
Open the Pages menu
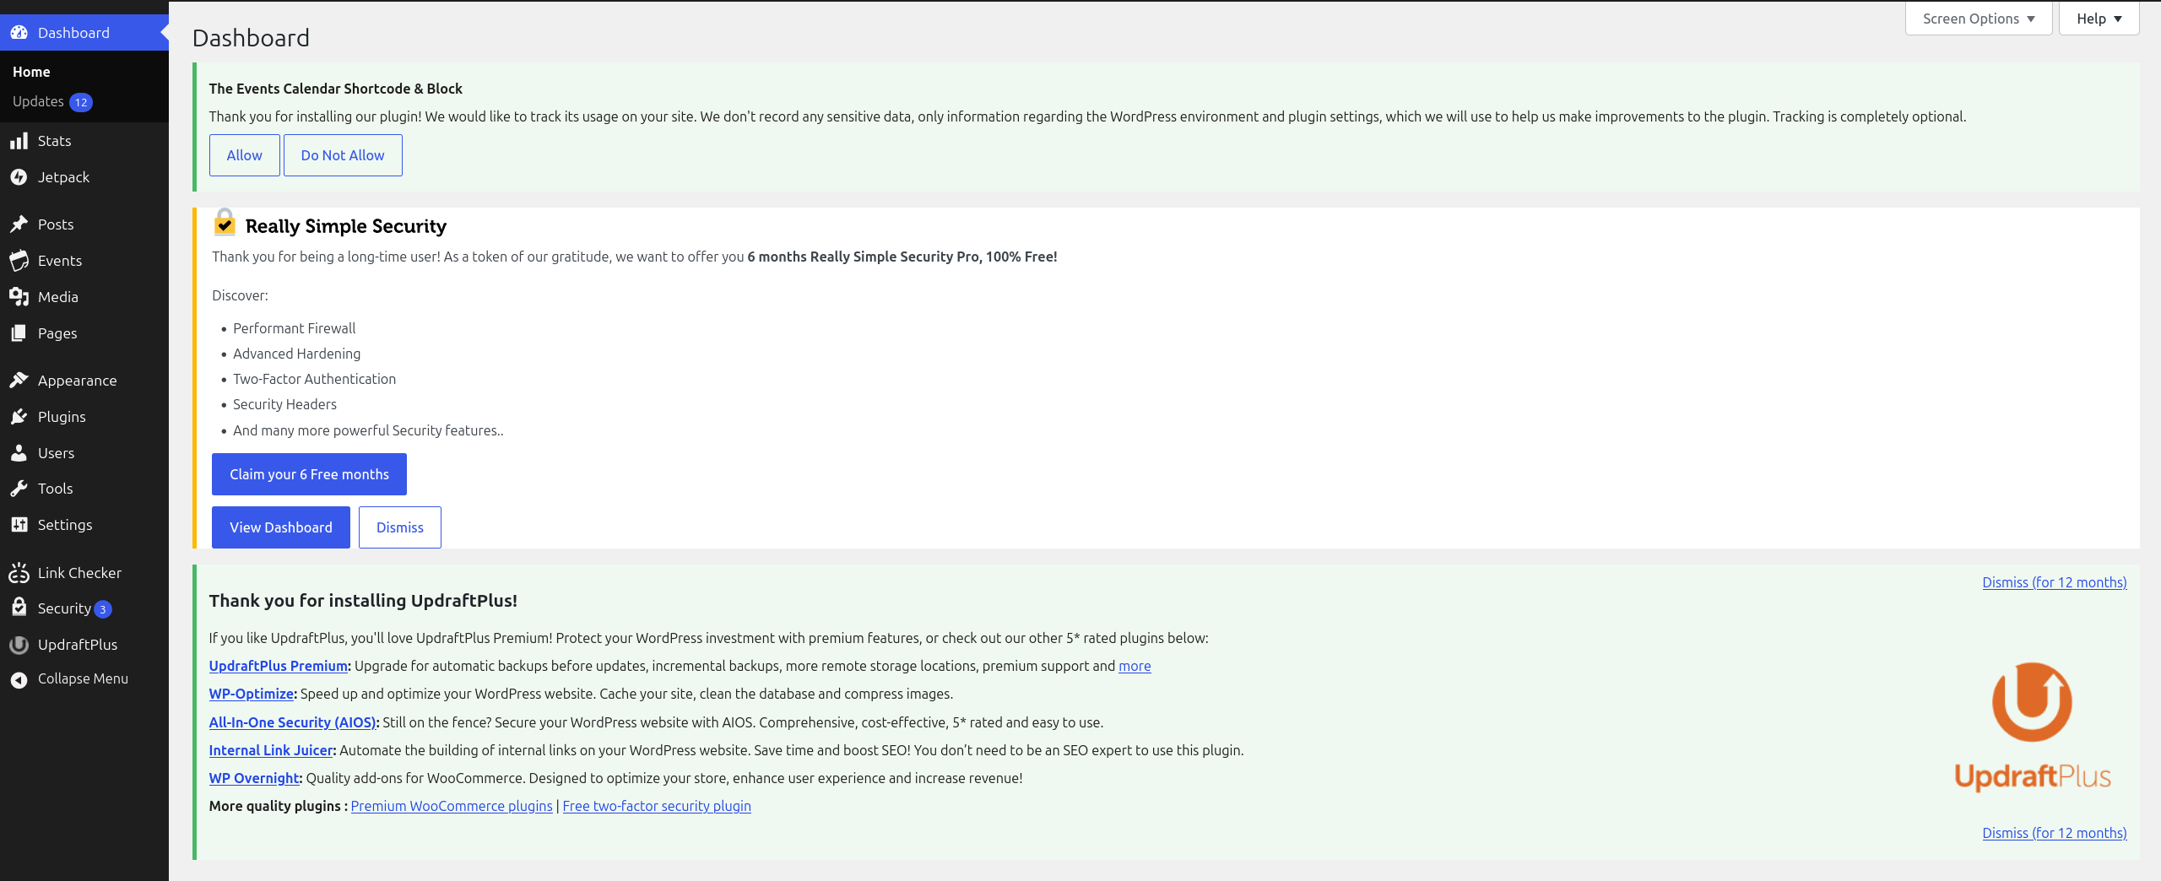[84, 333]
